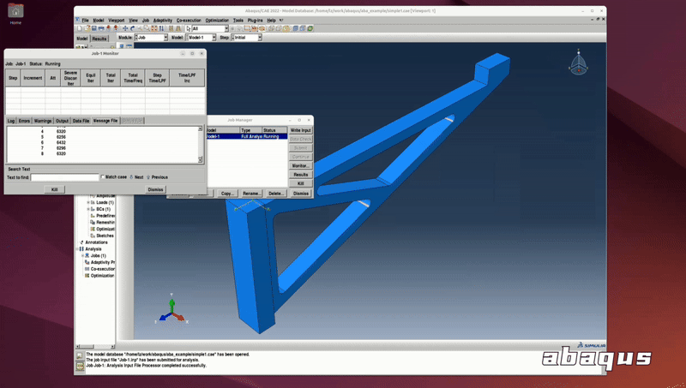Select Co-execution item in model tree
The image size is (686, 388).
point(102,269)
